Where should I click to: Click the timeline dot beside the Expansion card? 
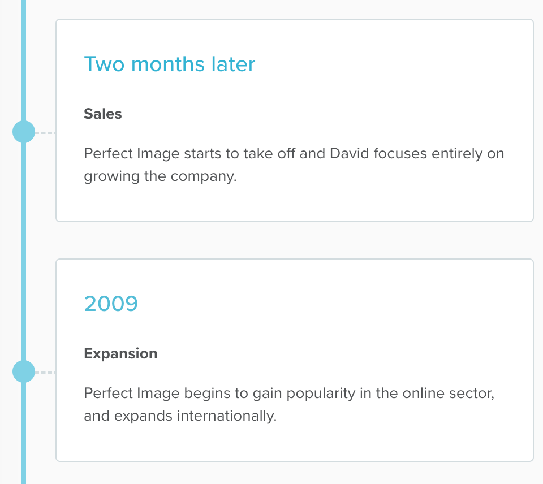point(24,373)
